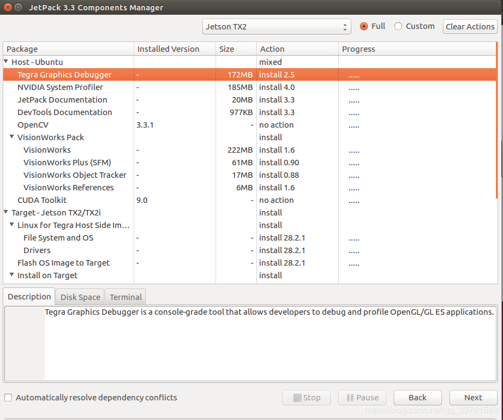Viewport: 503px width, 420px height.
Task: Click installed version 3.3.1 of OpenCV
Action: tap(145, 125)
